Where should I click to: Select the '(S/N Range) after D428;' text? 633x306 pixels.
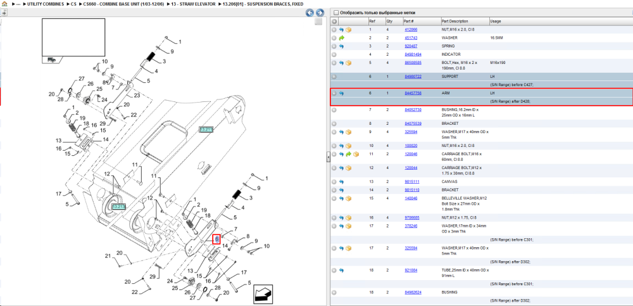click(x=510, y=101)
